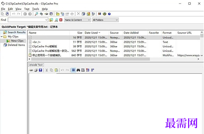Click the Format column header
The width and height of the screenshot is (204, 134).
tap(169, 33)
